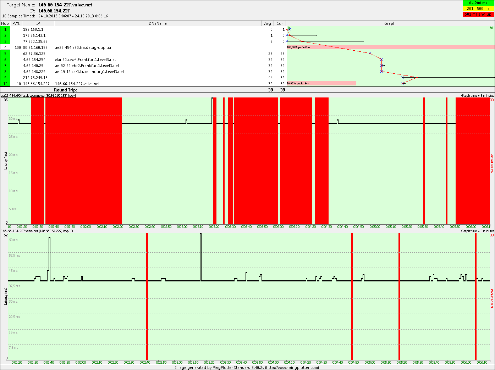Screen dimensions: 495x370
Task: Select the vlan90.csw4.Frankfurt1.Level3.net hop entry
Action: click(86, 60)
